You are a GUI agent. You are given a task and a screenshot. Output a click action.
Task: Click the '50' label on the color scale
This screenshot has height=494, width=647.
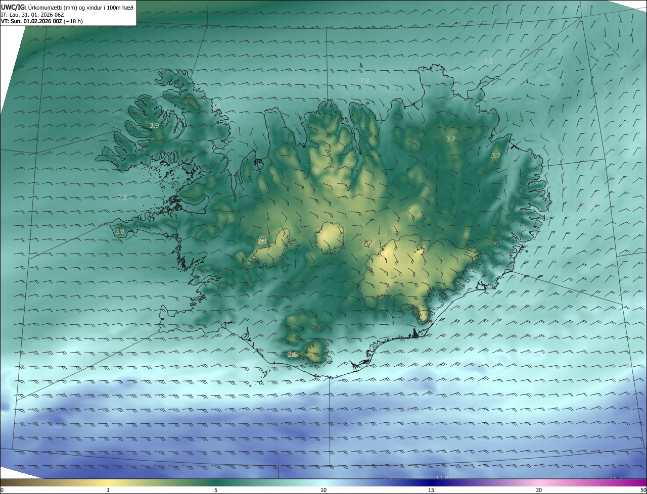(x=643, y=490)
